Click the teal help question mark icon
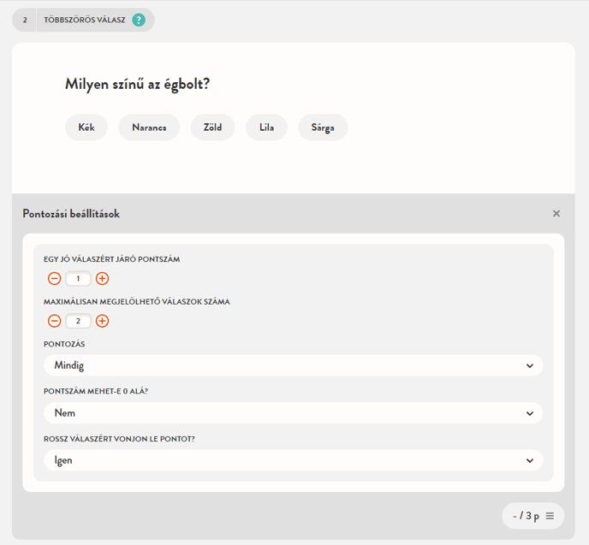The image size is (589, 545). (x=139, y=20)
